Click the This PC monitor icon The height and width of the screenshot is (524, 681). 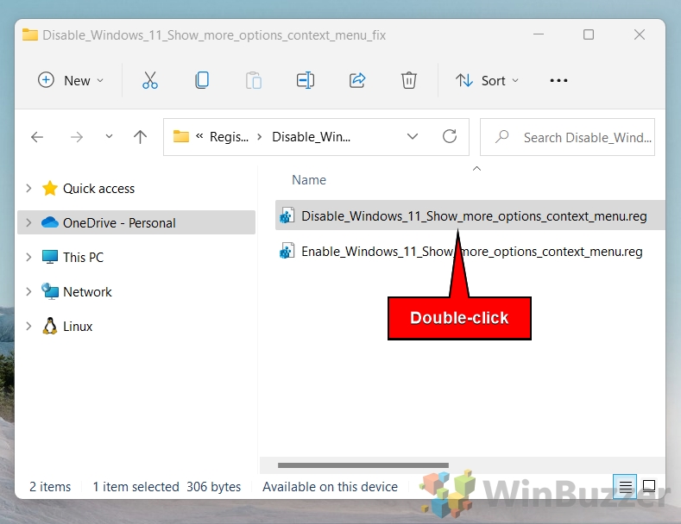(x=50, y=257)
